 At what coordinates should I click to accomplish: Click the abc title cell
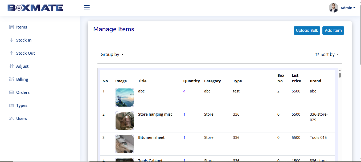141,91
